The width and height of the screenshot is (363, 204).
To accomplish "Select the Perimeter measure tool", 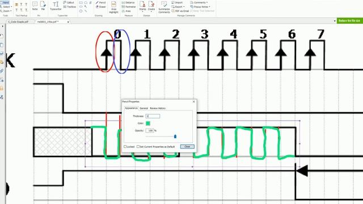I will (x=129, y=7).
